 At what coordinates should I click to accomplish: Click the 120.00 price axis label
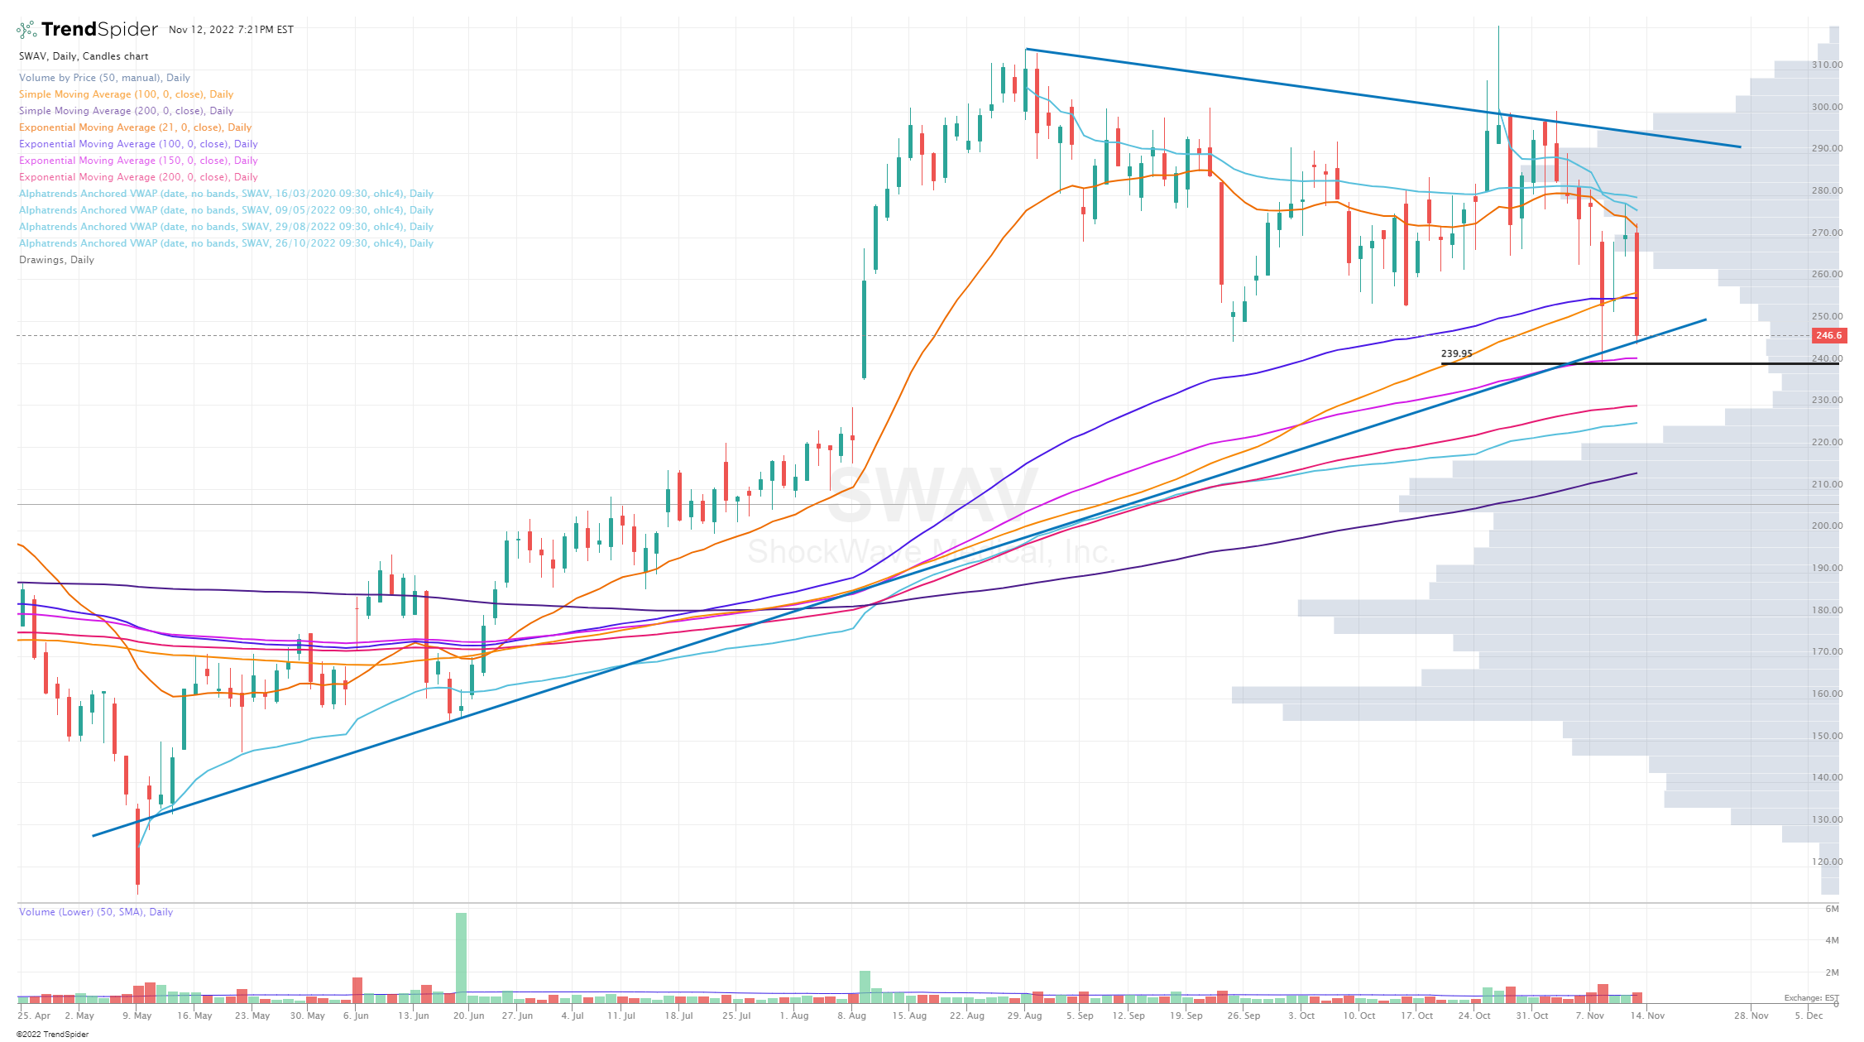tap(1827, 862)
